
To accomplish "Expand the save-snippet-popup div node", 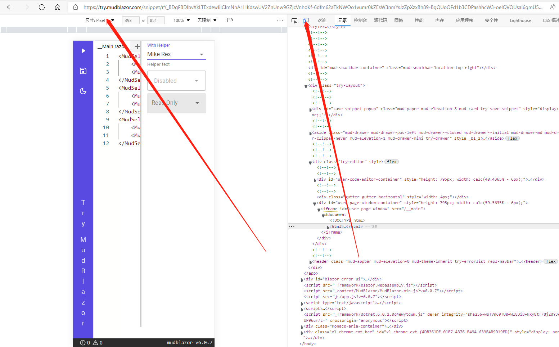I will (310, 109).
